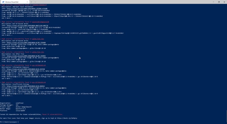Close the Windows PowerShell tab
227x124 pixels.
coord(28,2)
